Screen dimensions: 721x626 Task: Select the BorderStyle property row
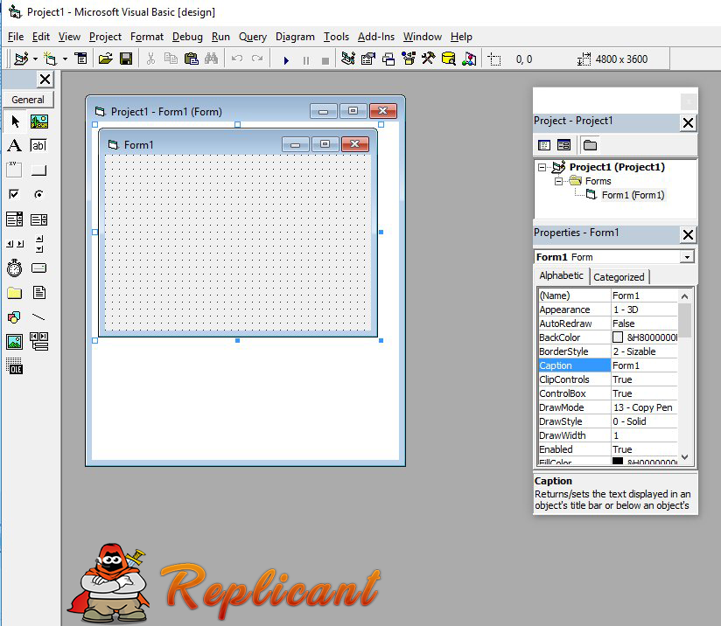point(608,351)
